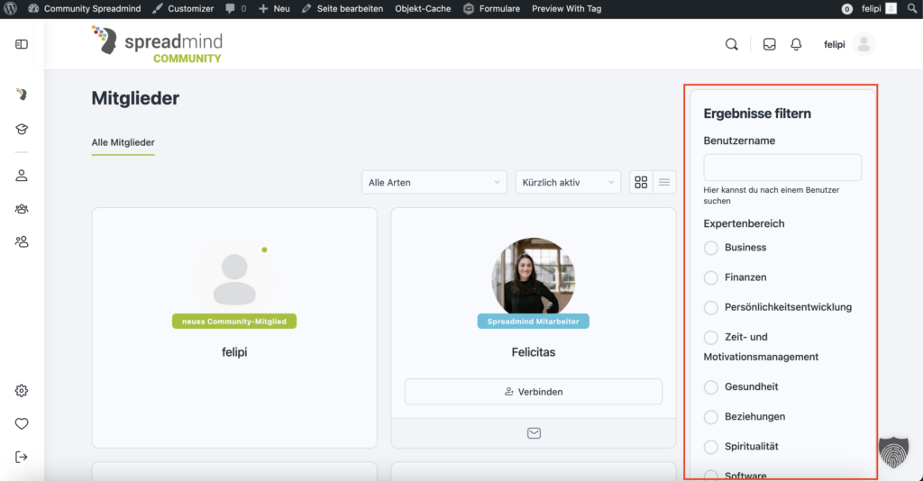Select the Finanzen radio option

point(711,277)
